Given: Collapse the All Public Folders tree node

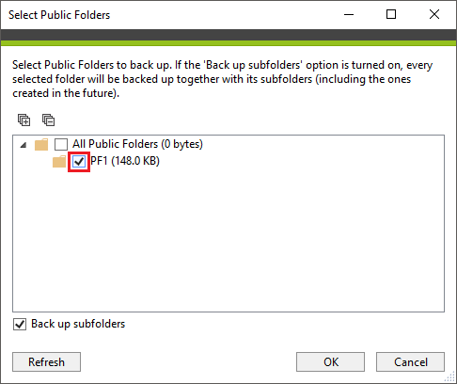Looking at the screenshot, I should (x=23, y=145).
